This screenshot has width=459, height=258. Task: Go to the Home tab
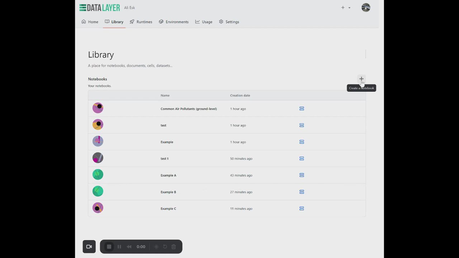(x=90, y=22)
